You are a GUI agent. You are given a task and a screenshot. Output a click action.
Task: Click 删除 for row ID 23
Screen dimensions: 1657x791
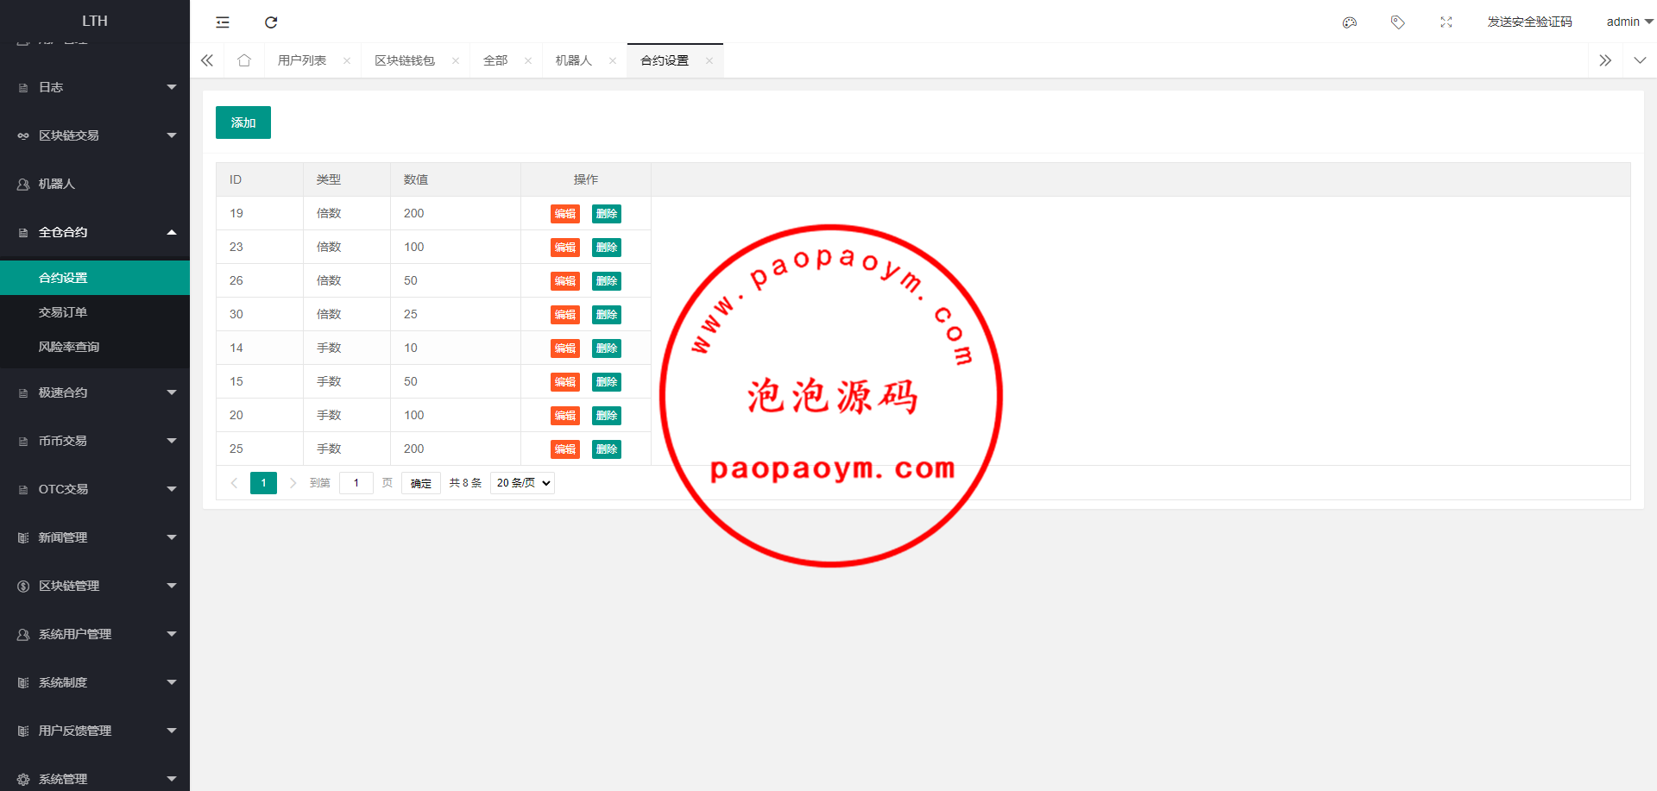pyautogui.click(x=607, y=248)
